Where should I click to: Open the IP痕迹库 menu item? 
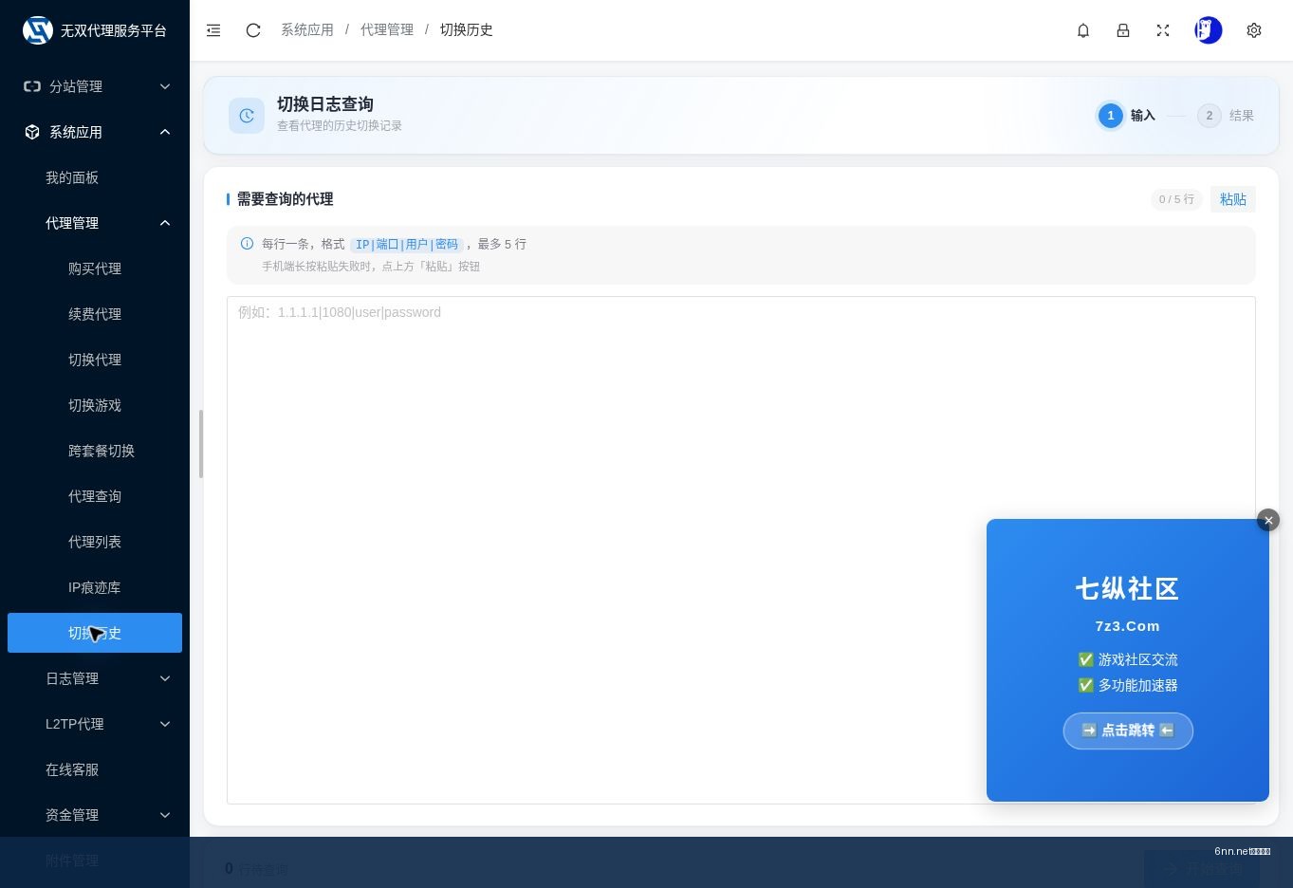(x=95, y=587)
